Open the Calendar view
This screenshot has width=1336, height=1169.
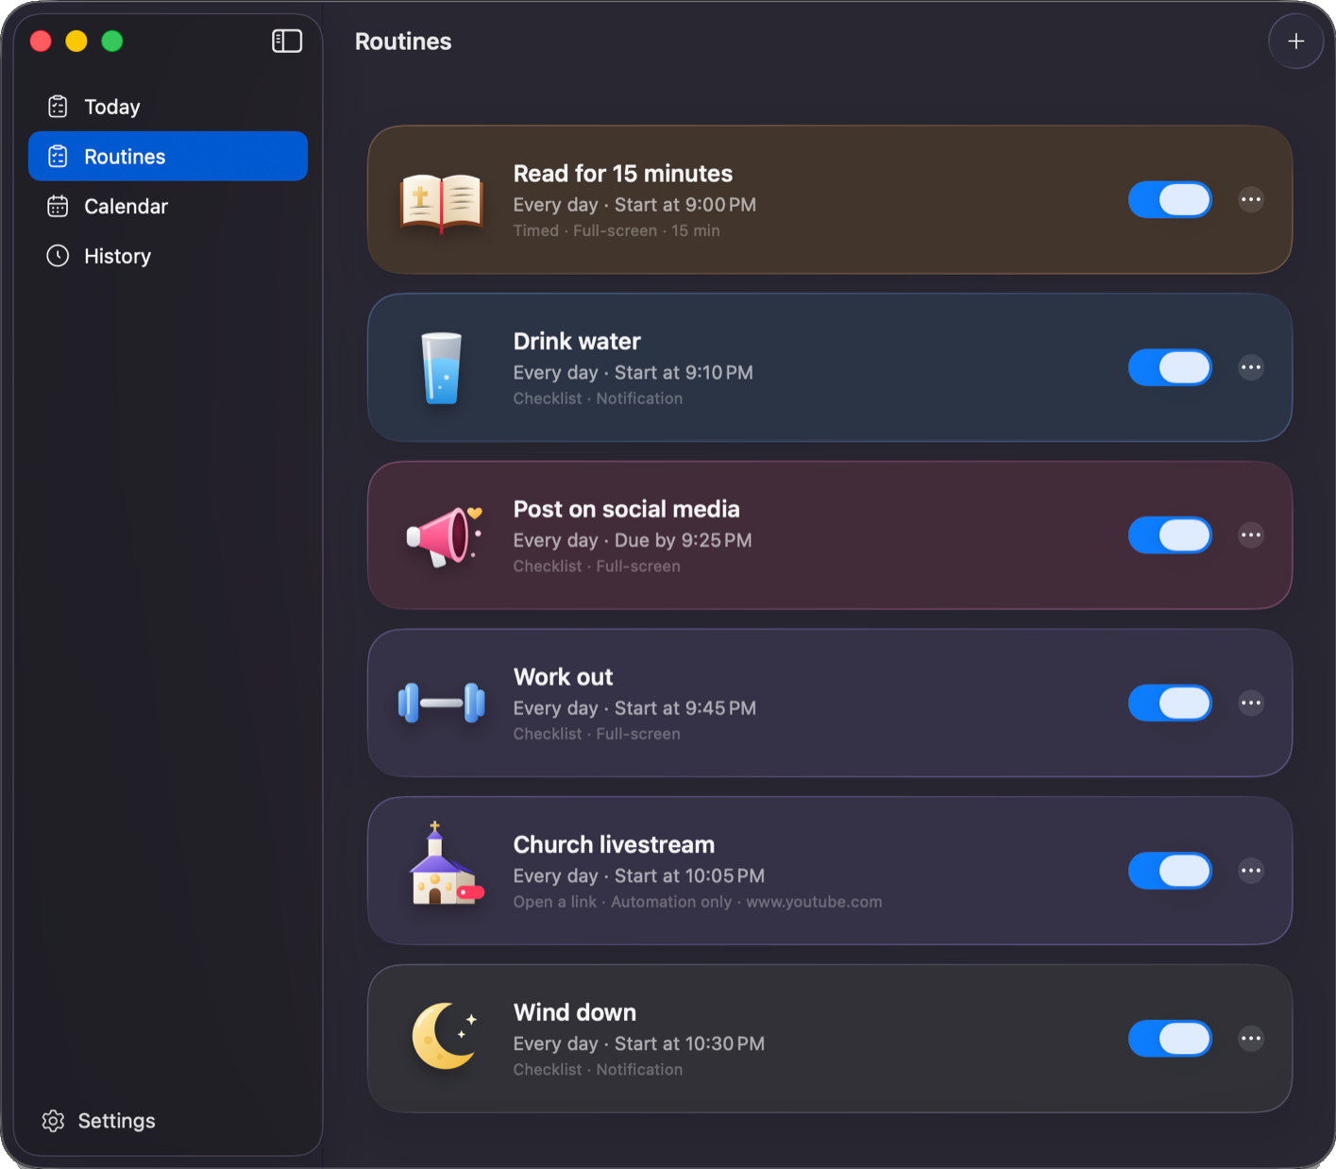point(168,206)
